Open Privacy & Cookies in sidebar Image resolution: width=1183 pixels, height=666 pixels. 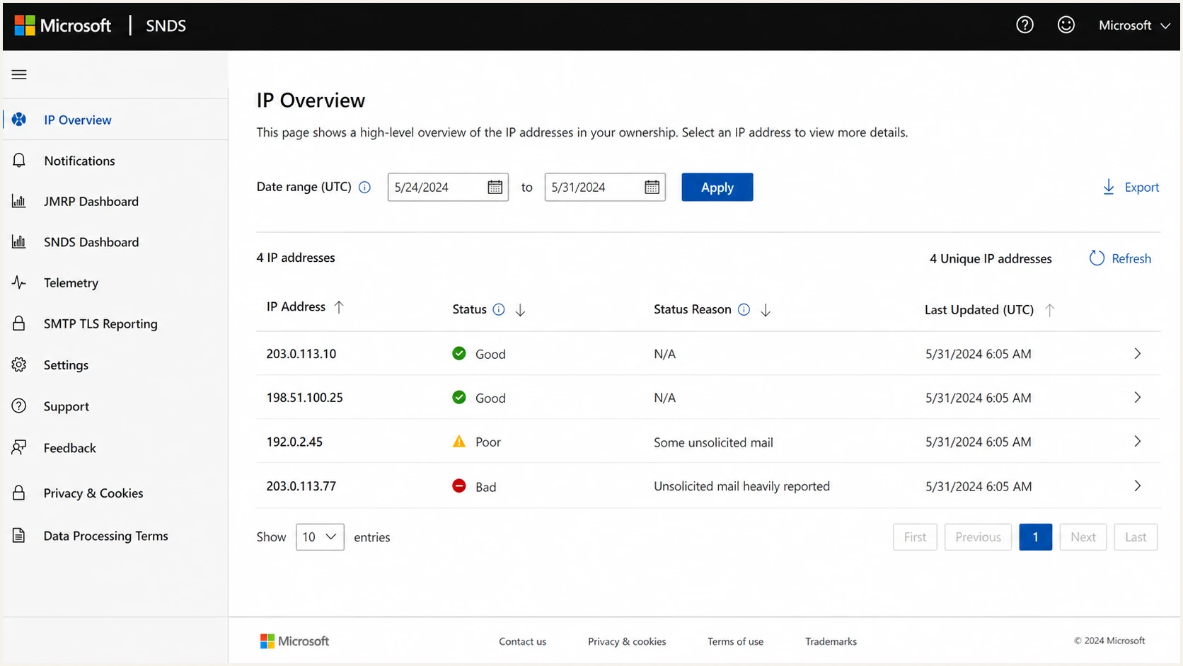[x=115, y=493]
